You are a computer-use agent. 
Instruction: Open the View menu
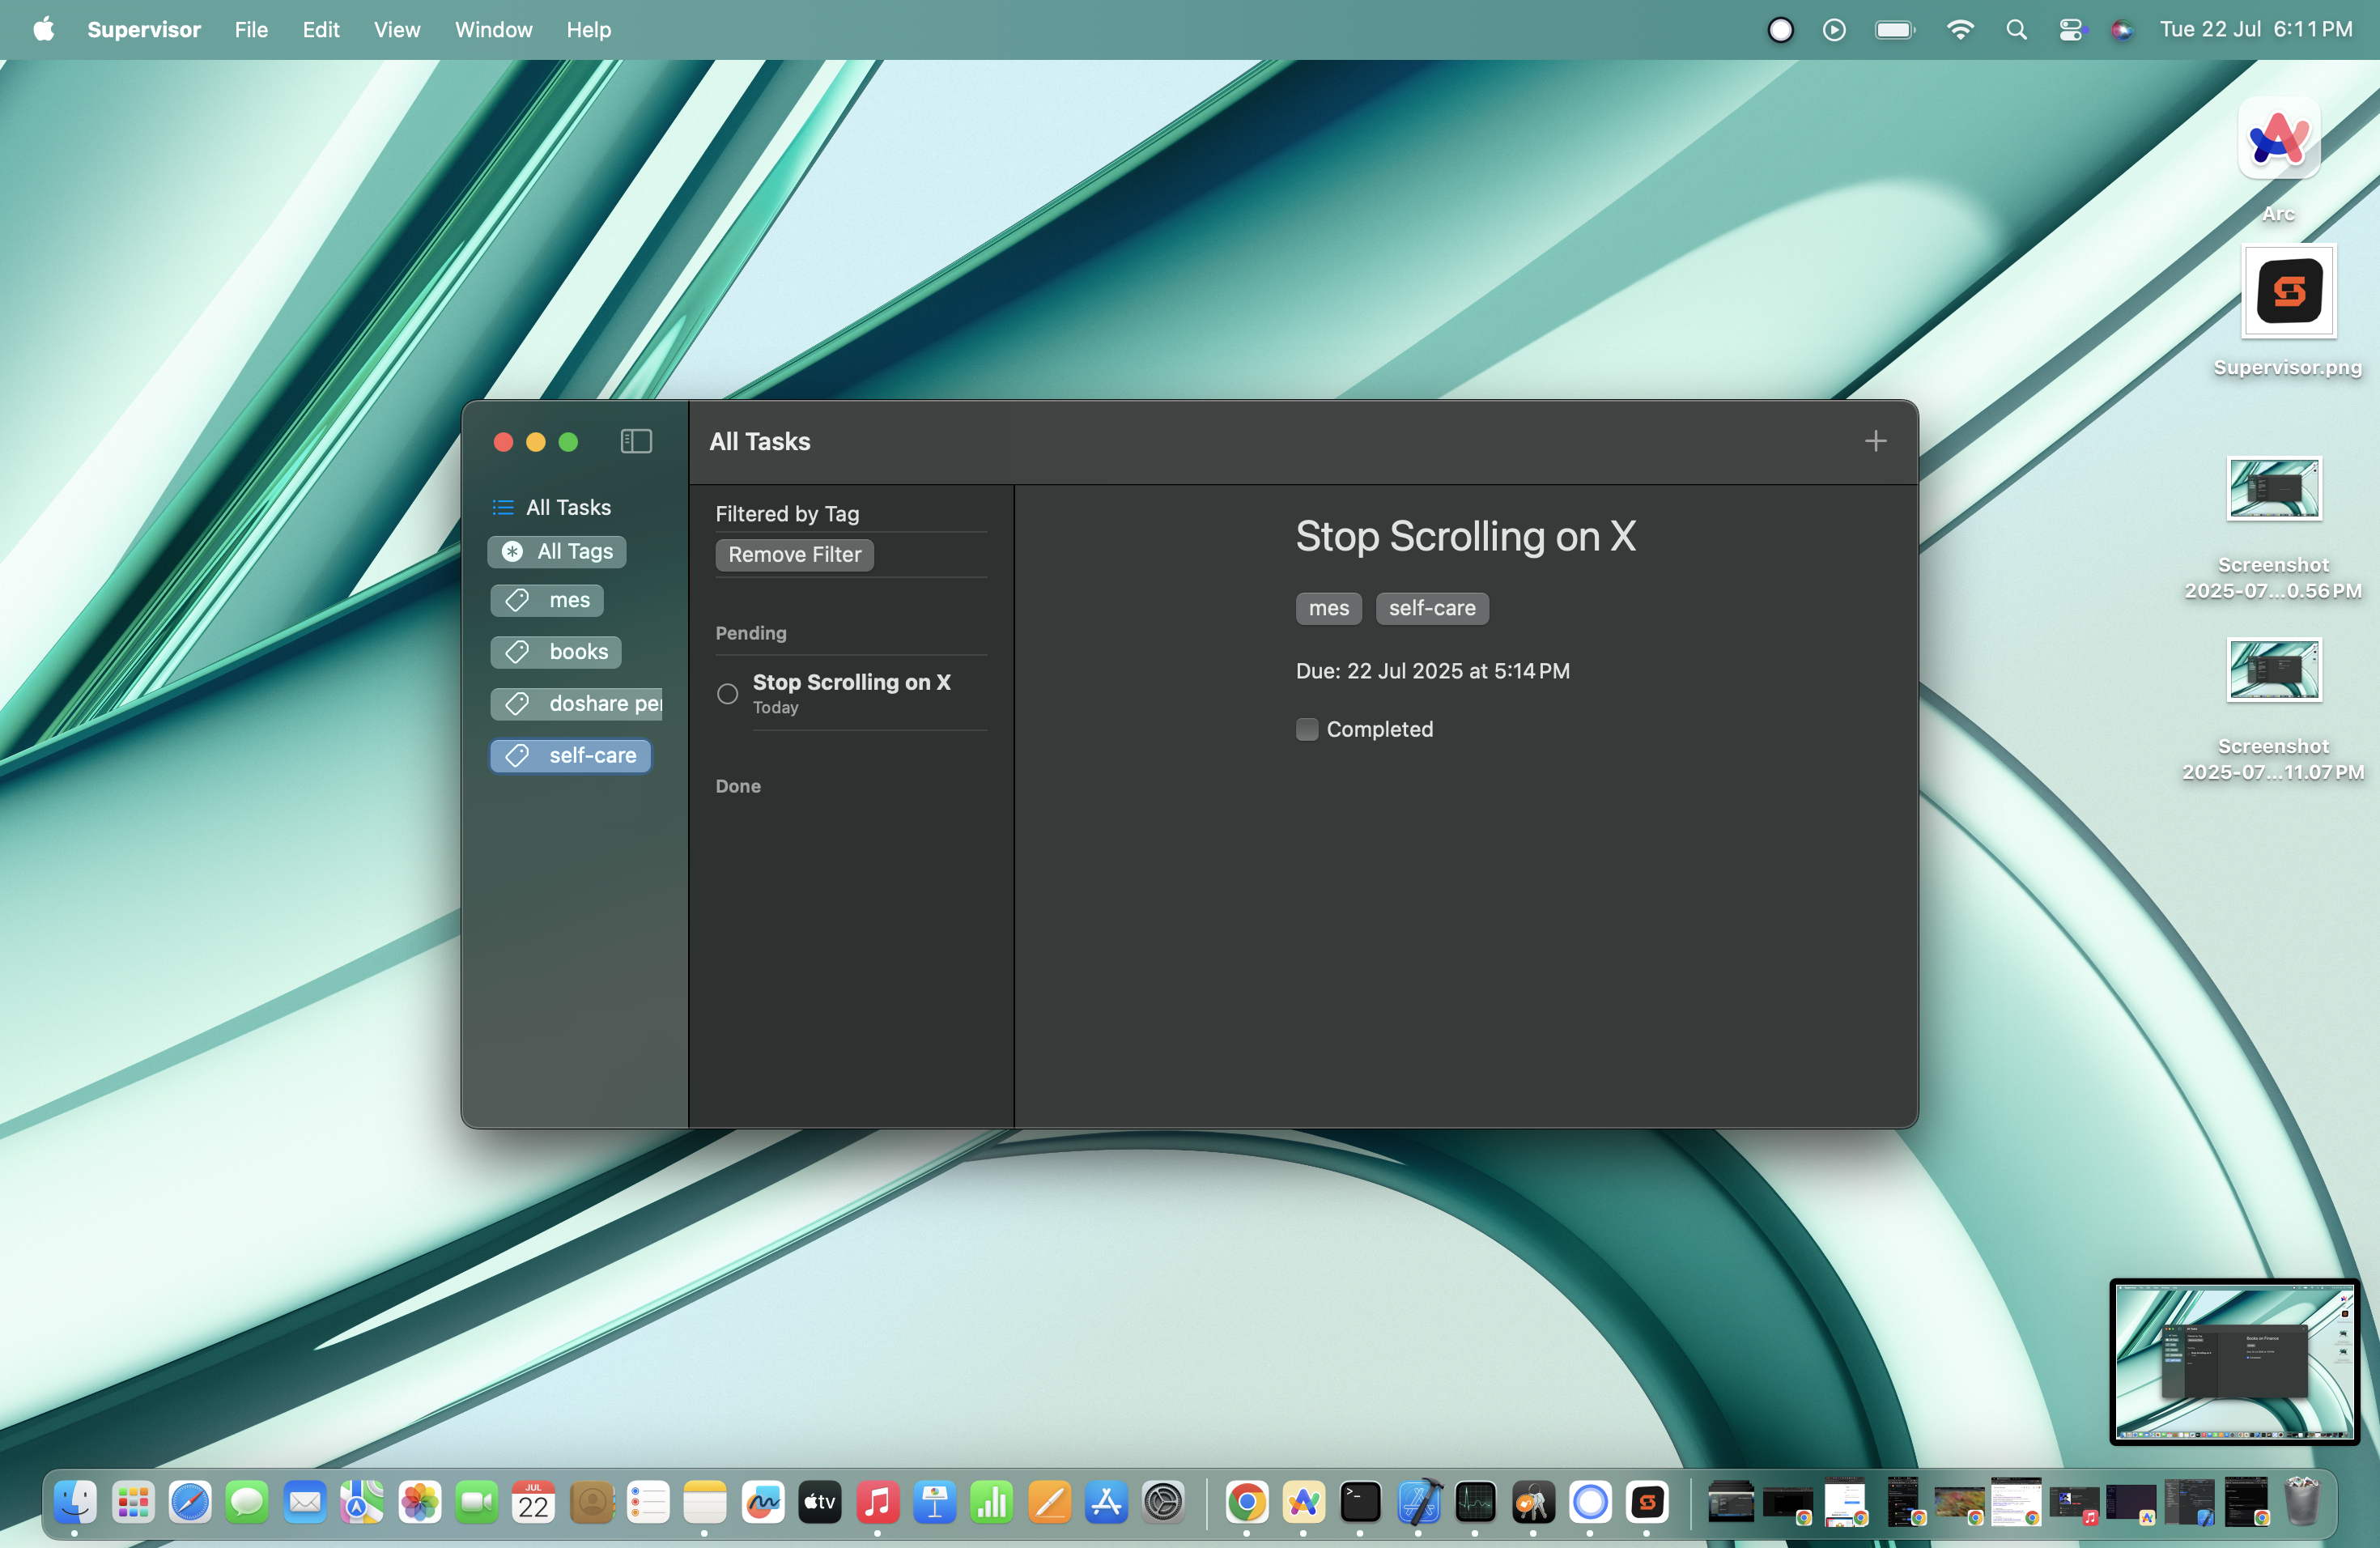point(397,29)
